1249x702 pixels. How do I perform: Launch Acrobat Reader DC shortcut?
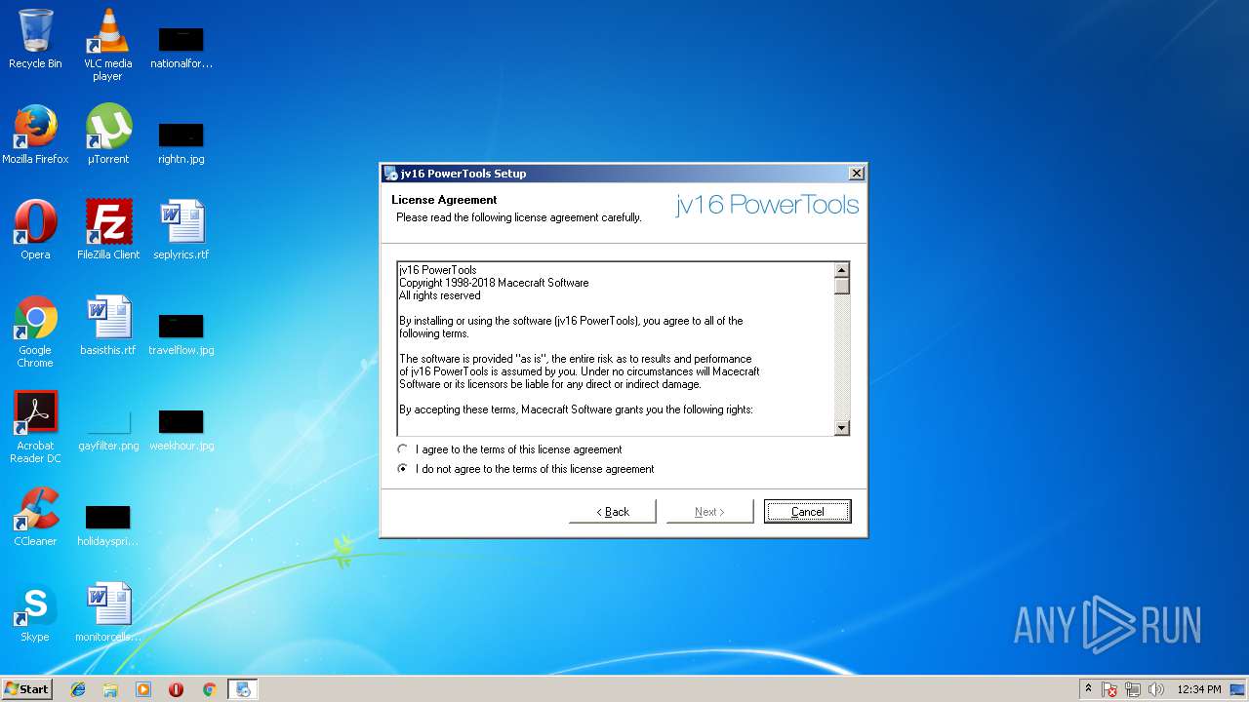tap(35, 427)
